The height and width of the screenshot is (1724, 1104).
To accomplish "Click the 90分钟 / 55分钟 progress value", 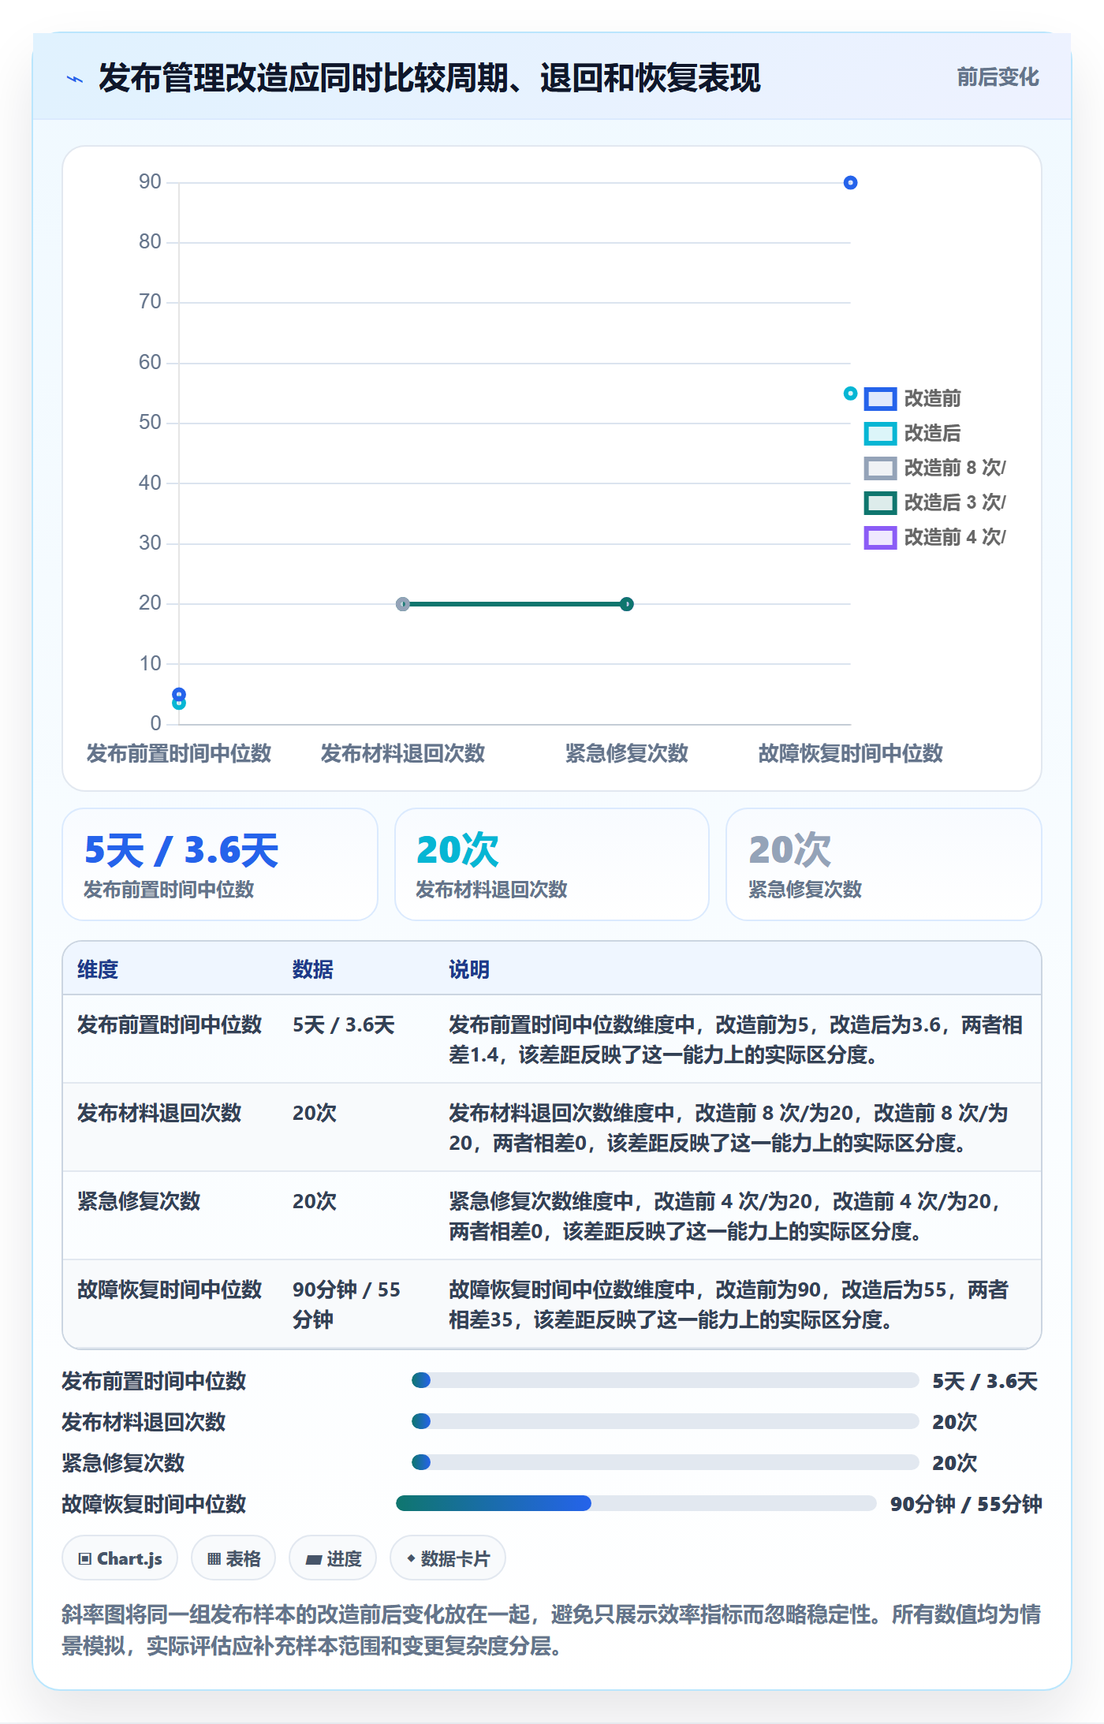I will pyautogui.click(x=966, y=1505).
